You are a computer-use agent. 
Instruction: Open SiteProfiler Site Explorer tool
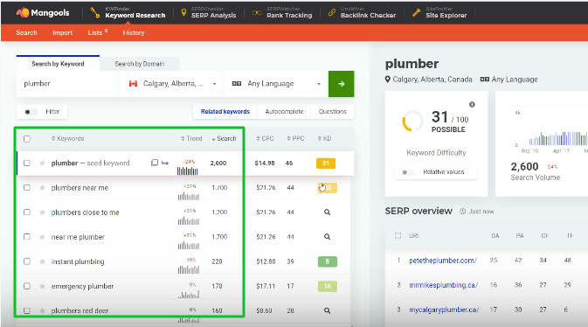pyautogui.click(x=439, y=13)
